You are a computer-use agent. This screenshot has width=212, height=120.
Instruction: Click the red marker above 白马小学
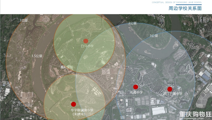click(x=86, y=41)
